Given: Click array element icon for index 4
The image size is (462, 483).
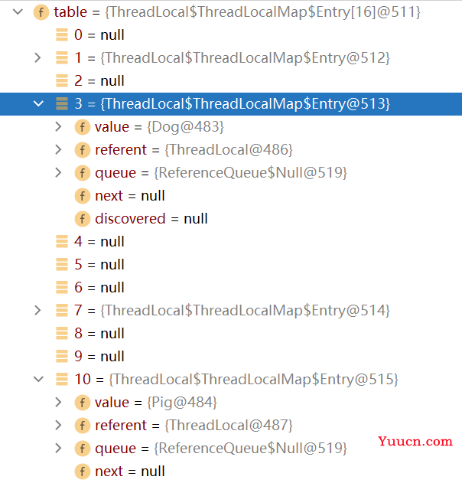Looking at the screenshot, I should point(62,242).
